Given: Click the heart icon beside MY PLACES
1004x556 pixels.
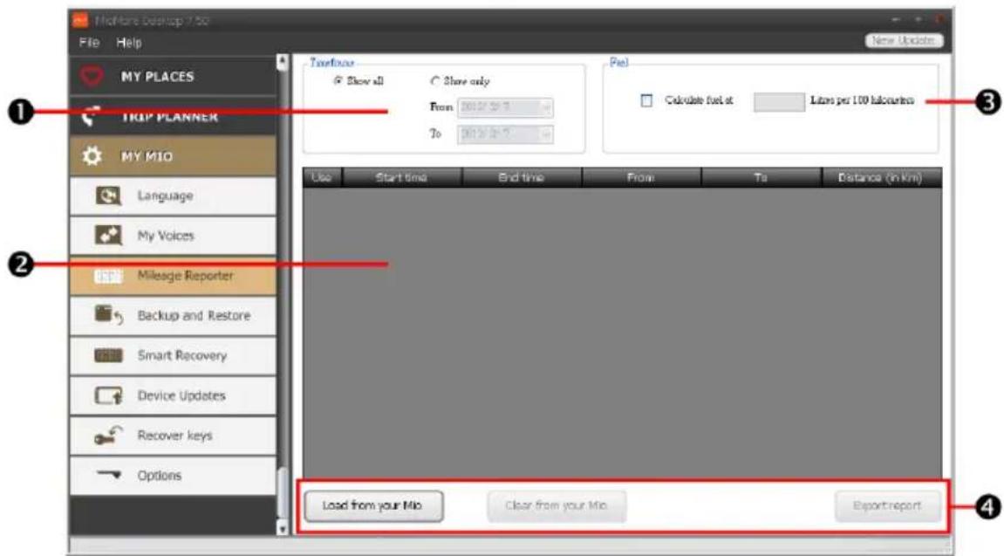Looking at the screenshot, I should 92,76.
